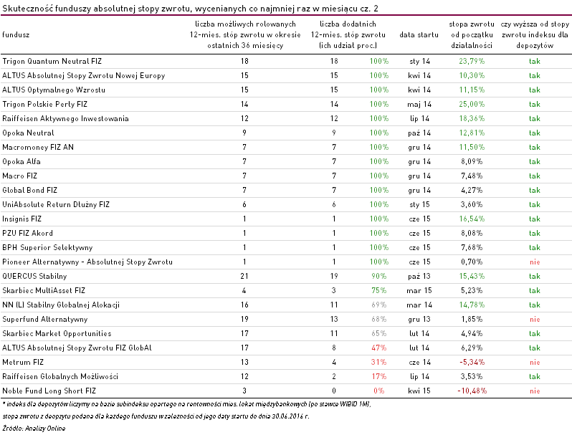Select the 25,00% return for Trigon Polskie Perły
Image resolution: width=572 pixels, height=435 pixels.
coord(472,104)
